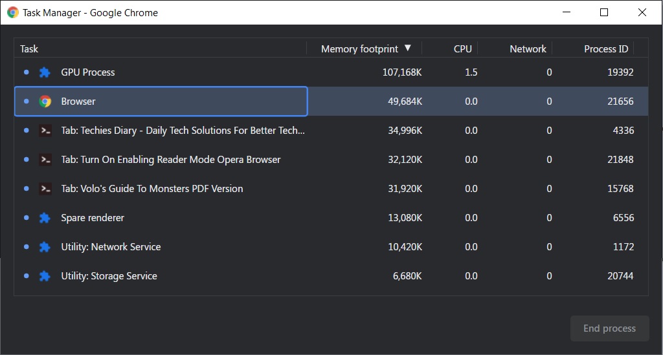Click the 10,420K memory value

405,248
